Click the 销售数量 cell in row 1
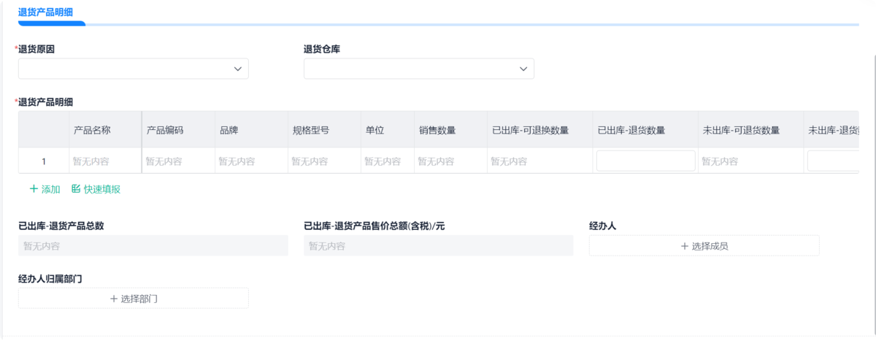Screen dimensions: 876x341 point(450,161)
